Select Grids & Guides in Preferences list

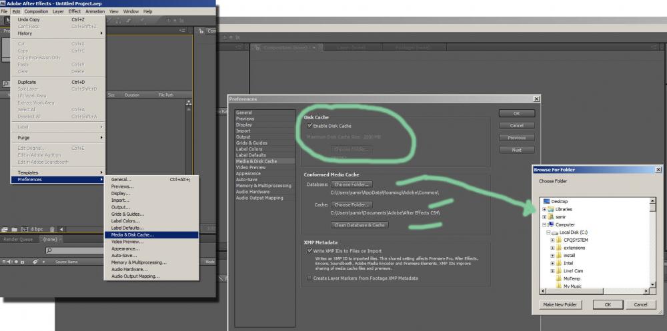pos(263,143)
